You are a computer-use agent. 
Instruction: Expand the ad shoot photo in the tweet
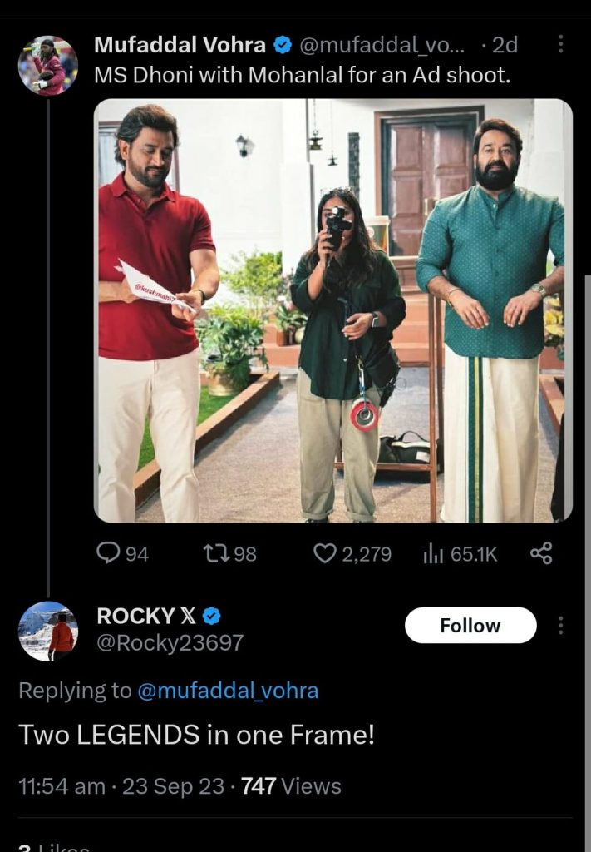pos(333,310)
